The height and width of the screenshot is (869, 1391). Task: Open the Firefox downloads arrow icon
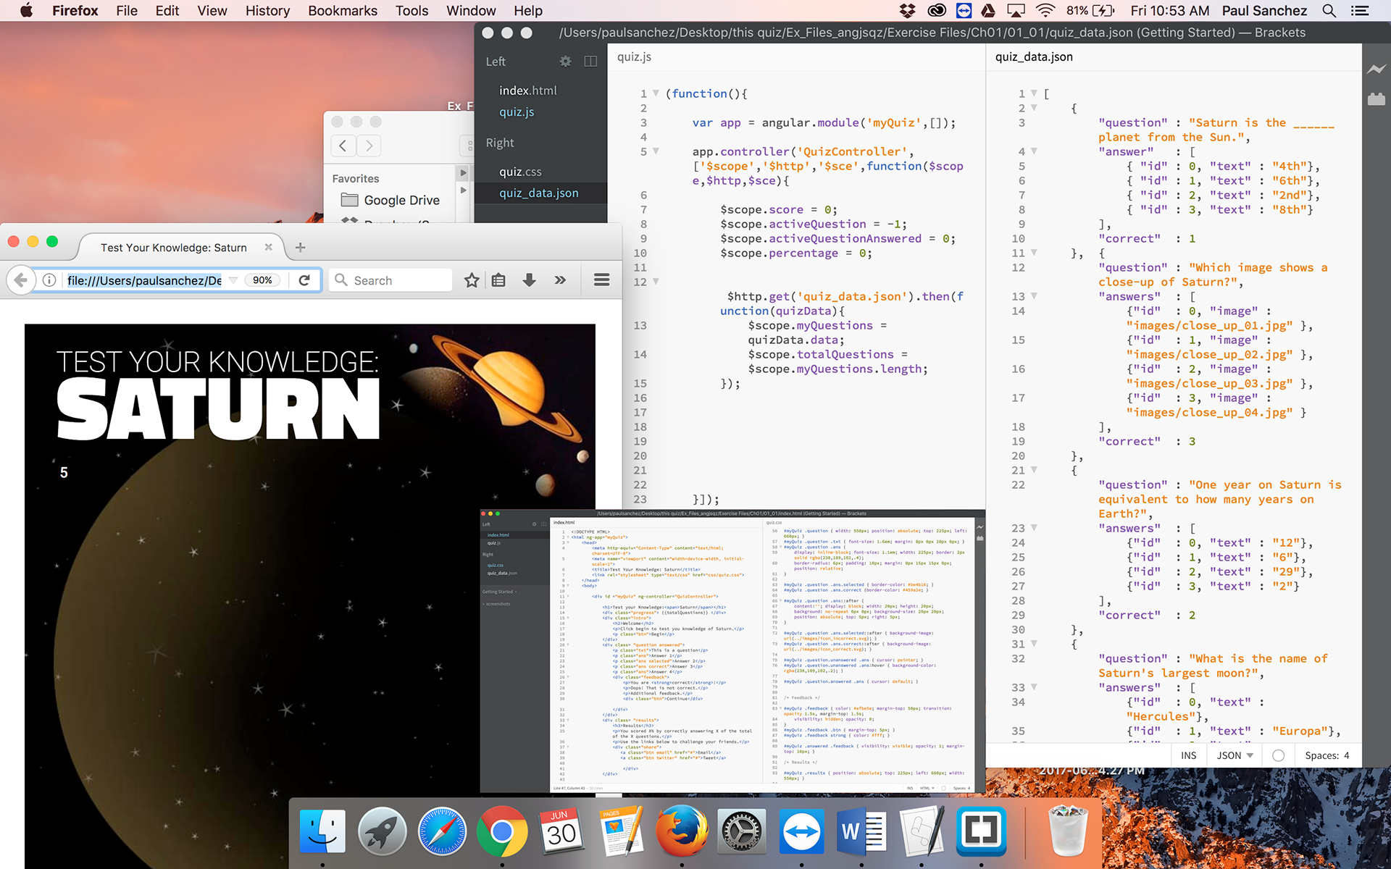[x=529, y=280]
